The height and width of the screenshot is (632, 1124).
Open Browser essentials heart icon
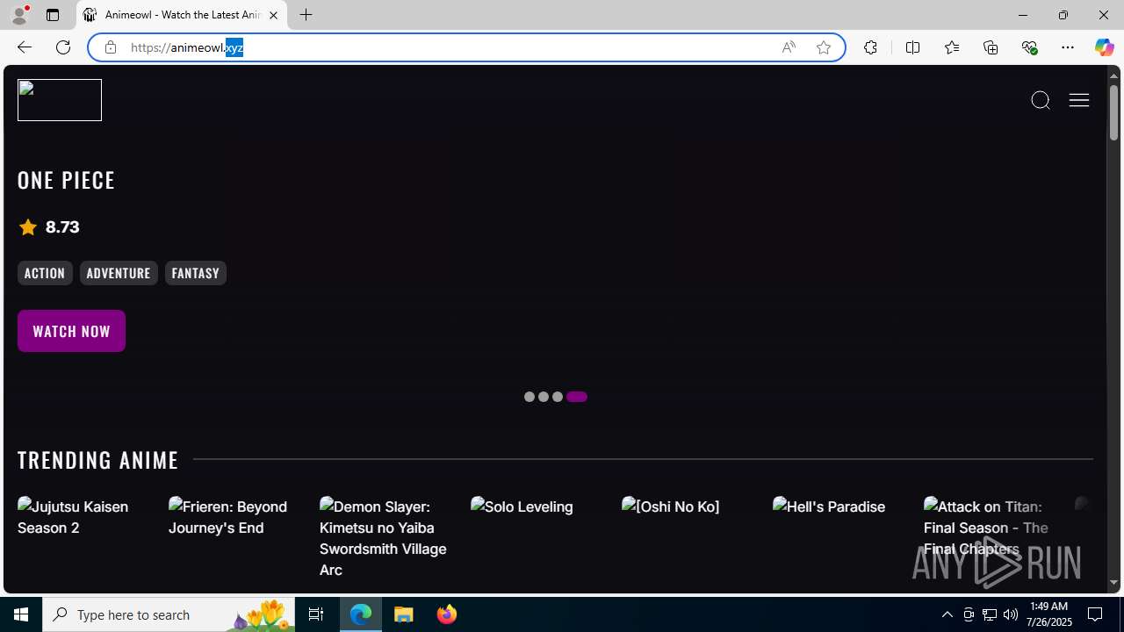pyautogui.click(x=1029, y=47)
